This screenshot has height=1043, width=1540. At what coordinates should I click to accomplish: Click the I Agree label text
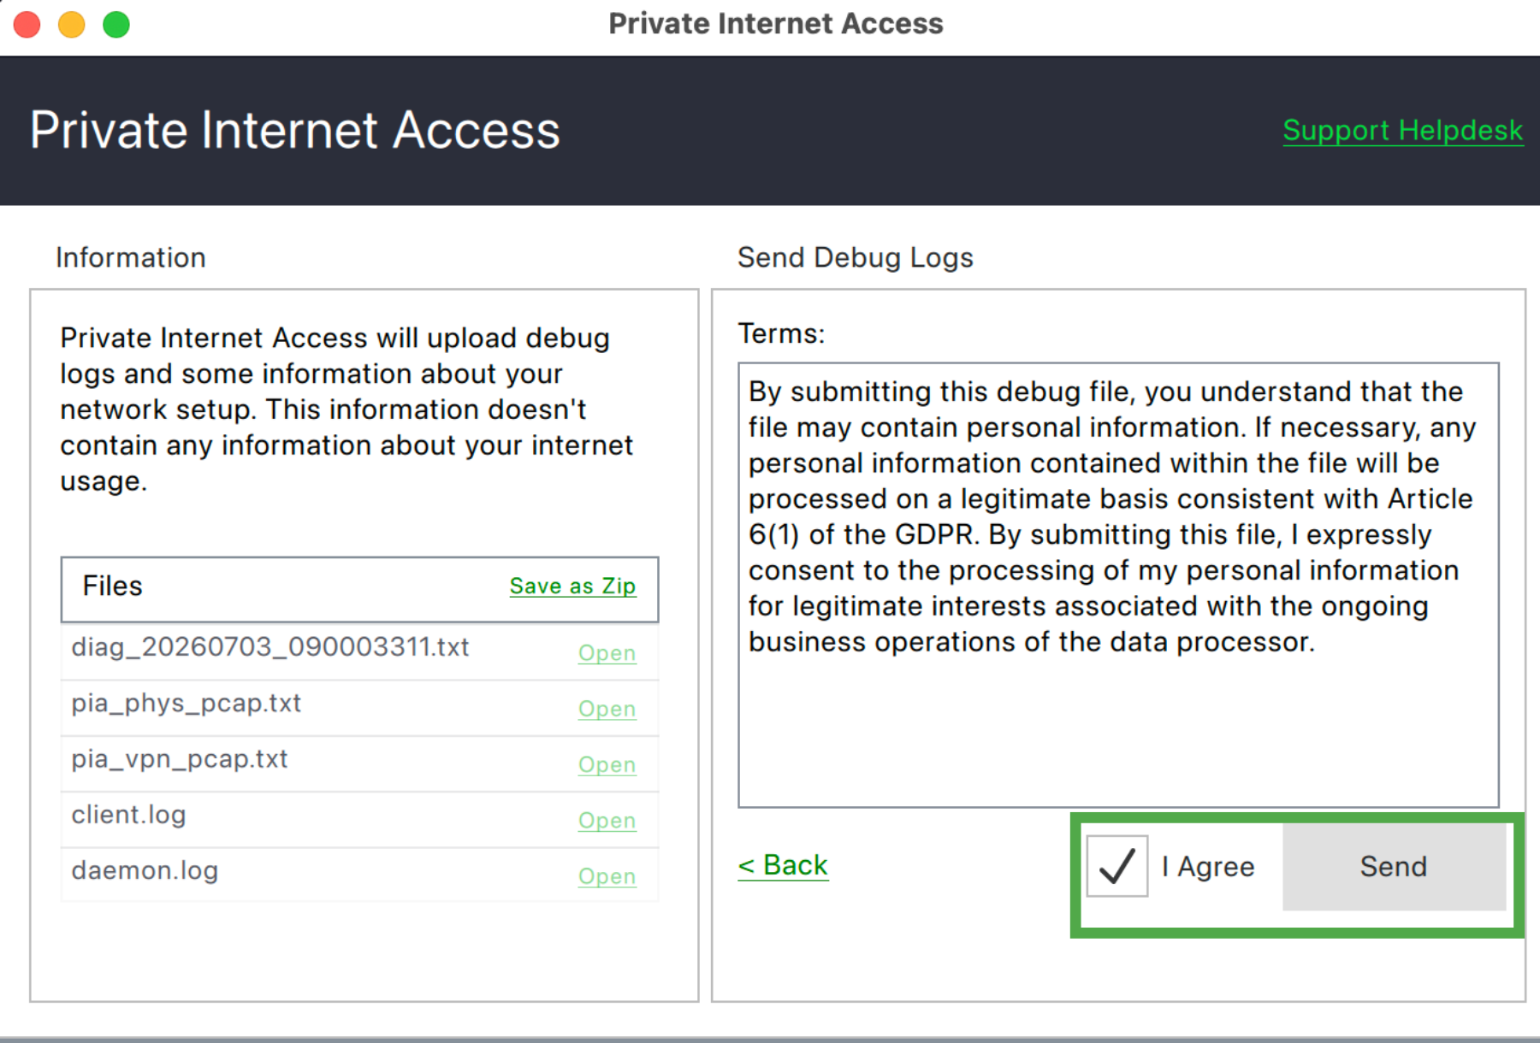pyautogui.click(x=1208, y=867)
